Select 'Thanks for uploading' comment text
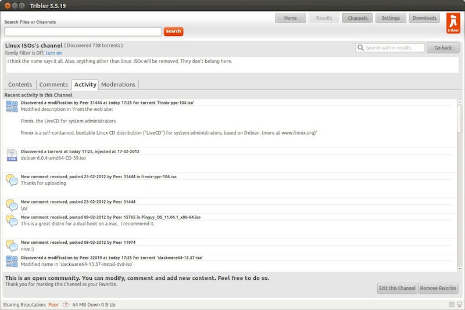The width and height of the screenshot is (465, 310). 43,183
